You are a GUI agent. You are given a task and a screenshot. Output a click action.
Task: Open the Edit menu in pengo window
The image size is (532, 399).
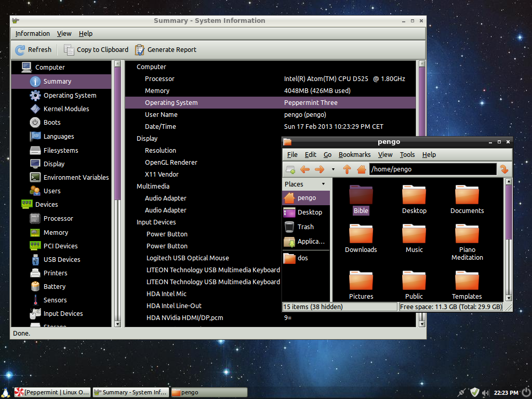[311, 155]
